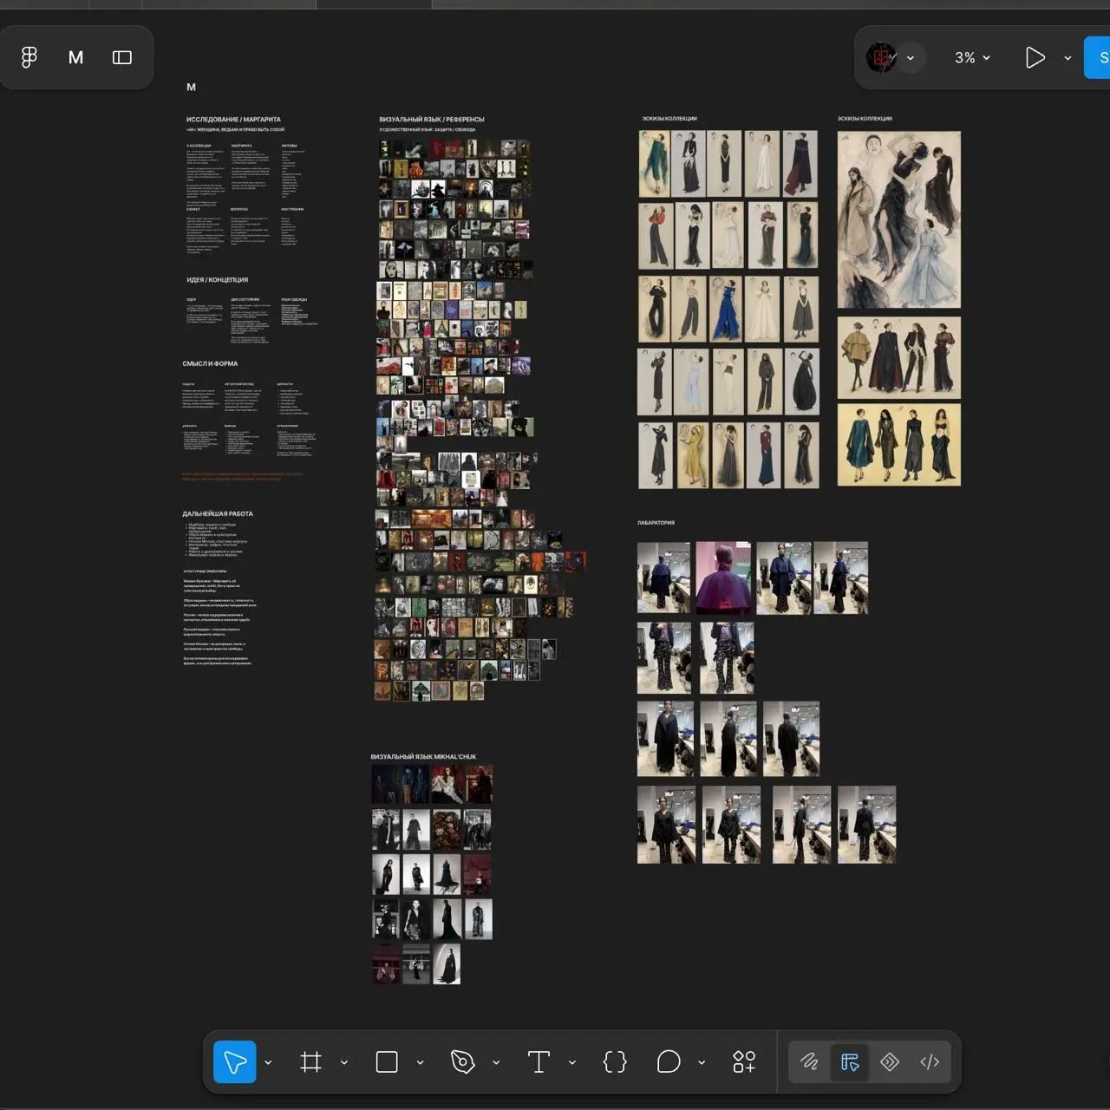Click the ИДЕЯ / КОНЦЕПЦИЯ heading
Viewport: 1110px width, 1110px height.
coord(217,280)
